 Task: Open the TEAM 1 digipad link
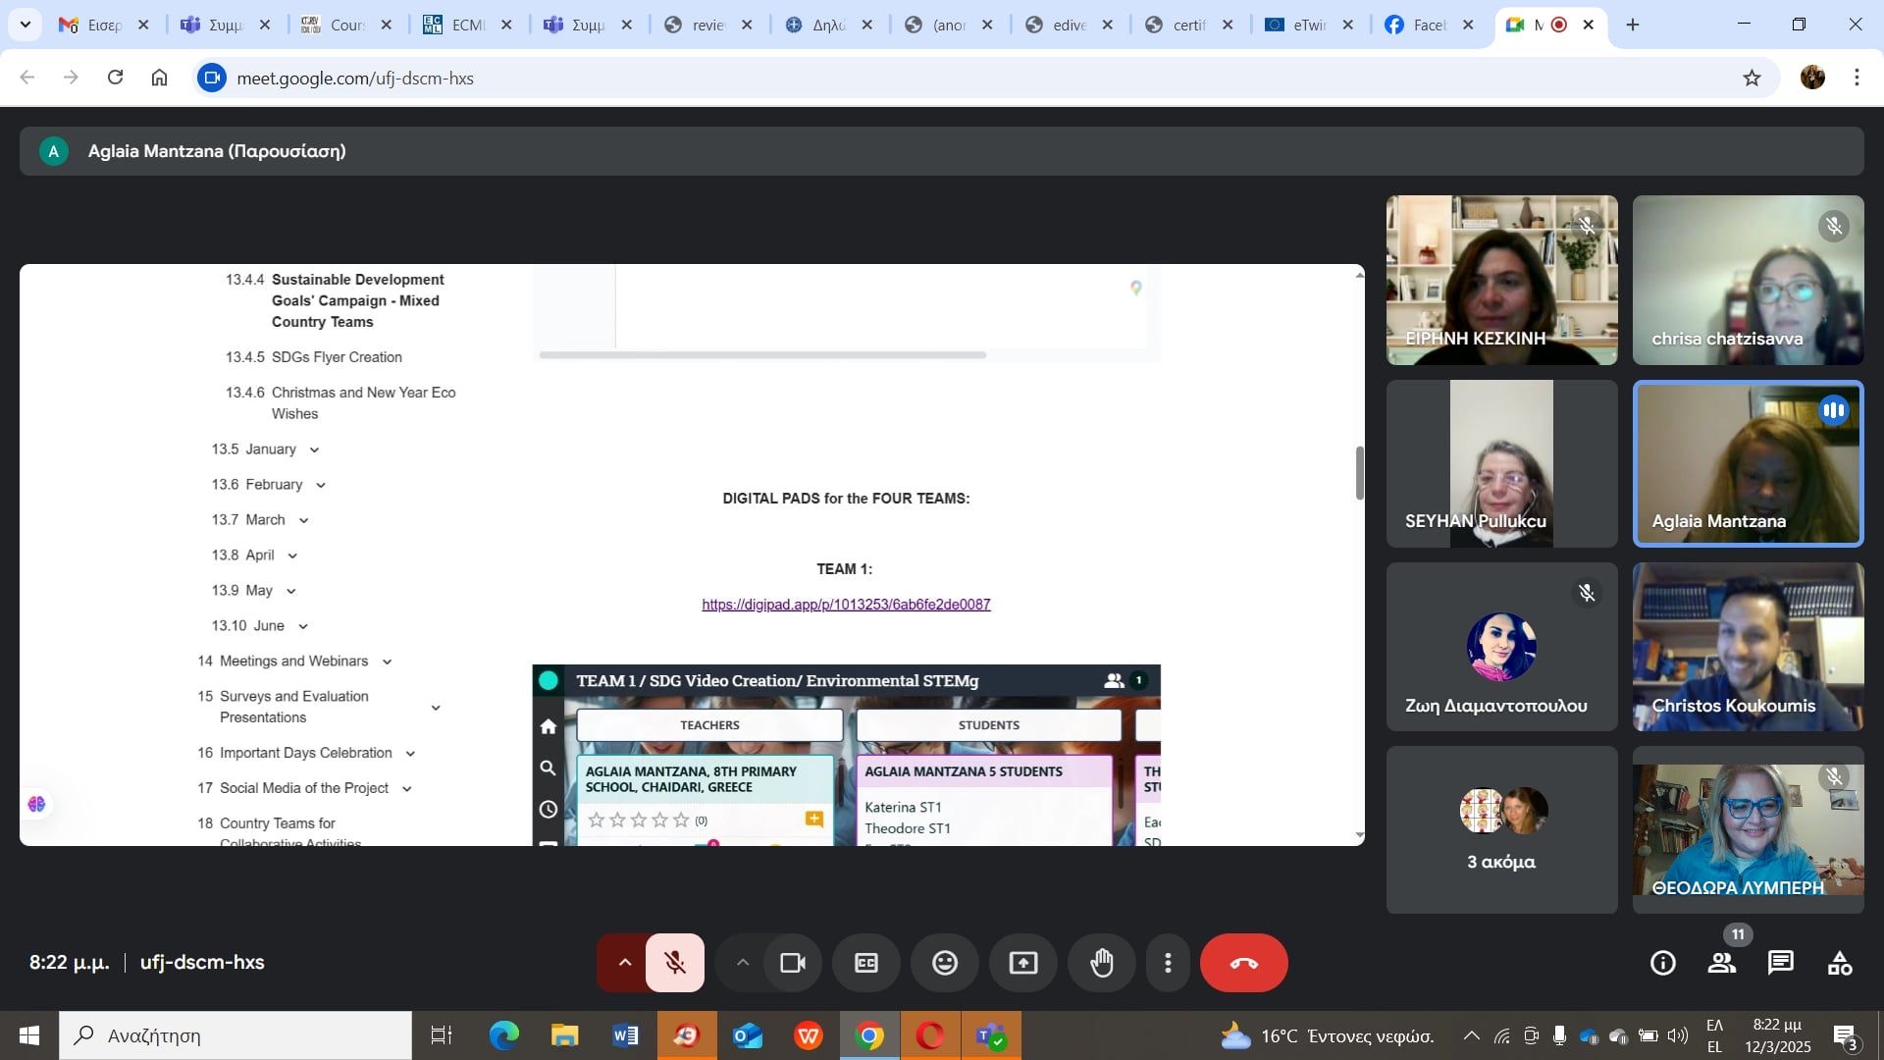click(x=846, y=605)
